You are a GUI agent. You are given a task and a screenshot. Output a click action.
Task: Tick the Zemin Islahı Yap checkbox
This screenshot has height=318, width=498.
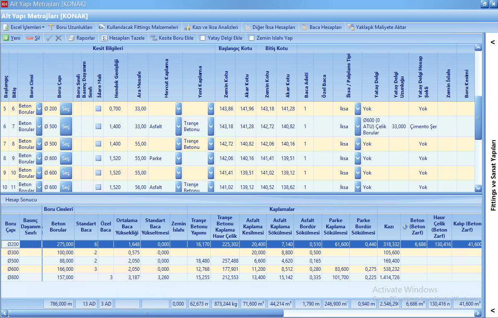click(x=252, y=38)
